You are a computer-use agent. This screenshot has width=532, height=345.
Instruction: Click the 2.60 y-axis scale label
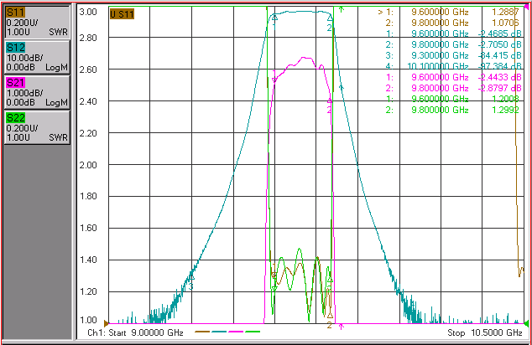(x=88, y=70)
